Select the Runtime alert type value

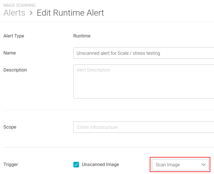(x=82, y=36)
